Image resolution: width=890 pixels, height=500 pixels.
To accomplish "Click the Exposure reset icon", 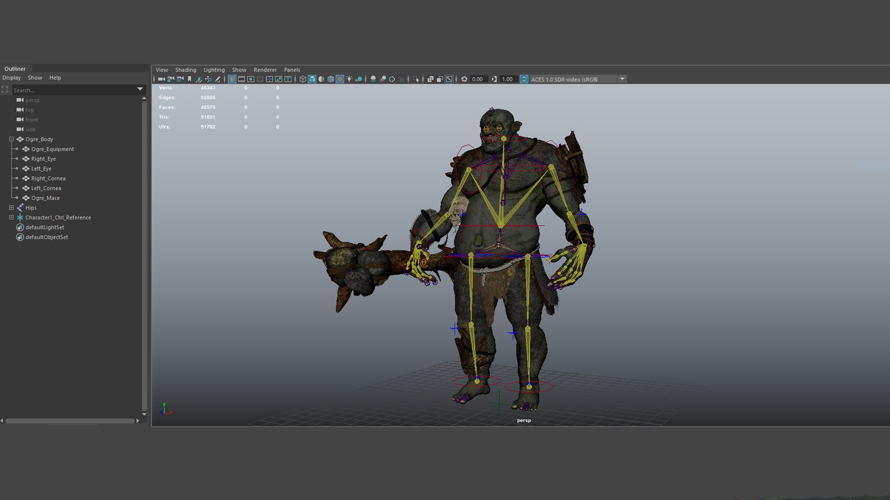I will (x=464, y=79).
